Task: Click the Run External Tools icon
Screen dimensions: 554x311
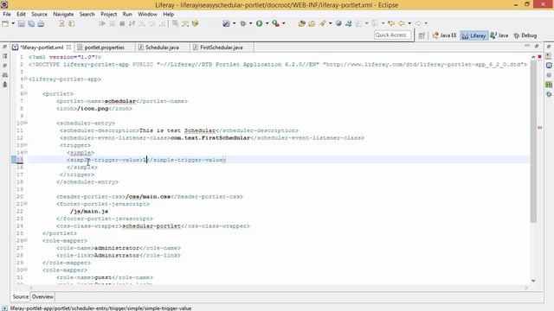Action: [x=275, y=23]
